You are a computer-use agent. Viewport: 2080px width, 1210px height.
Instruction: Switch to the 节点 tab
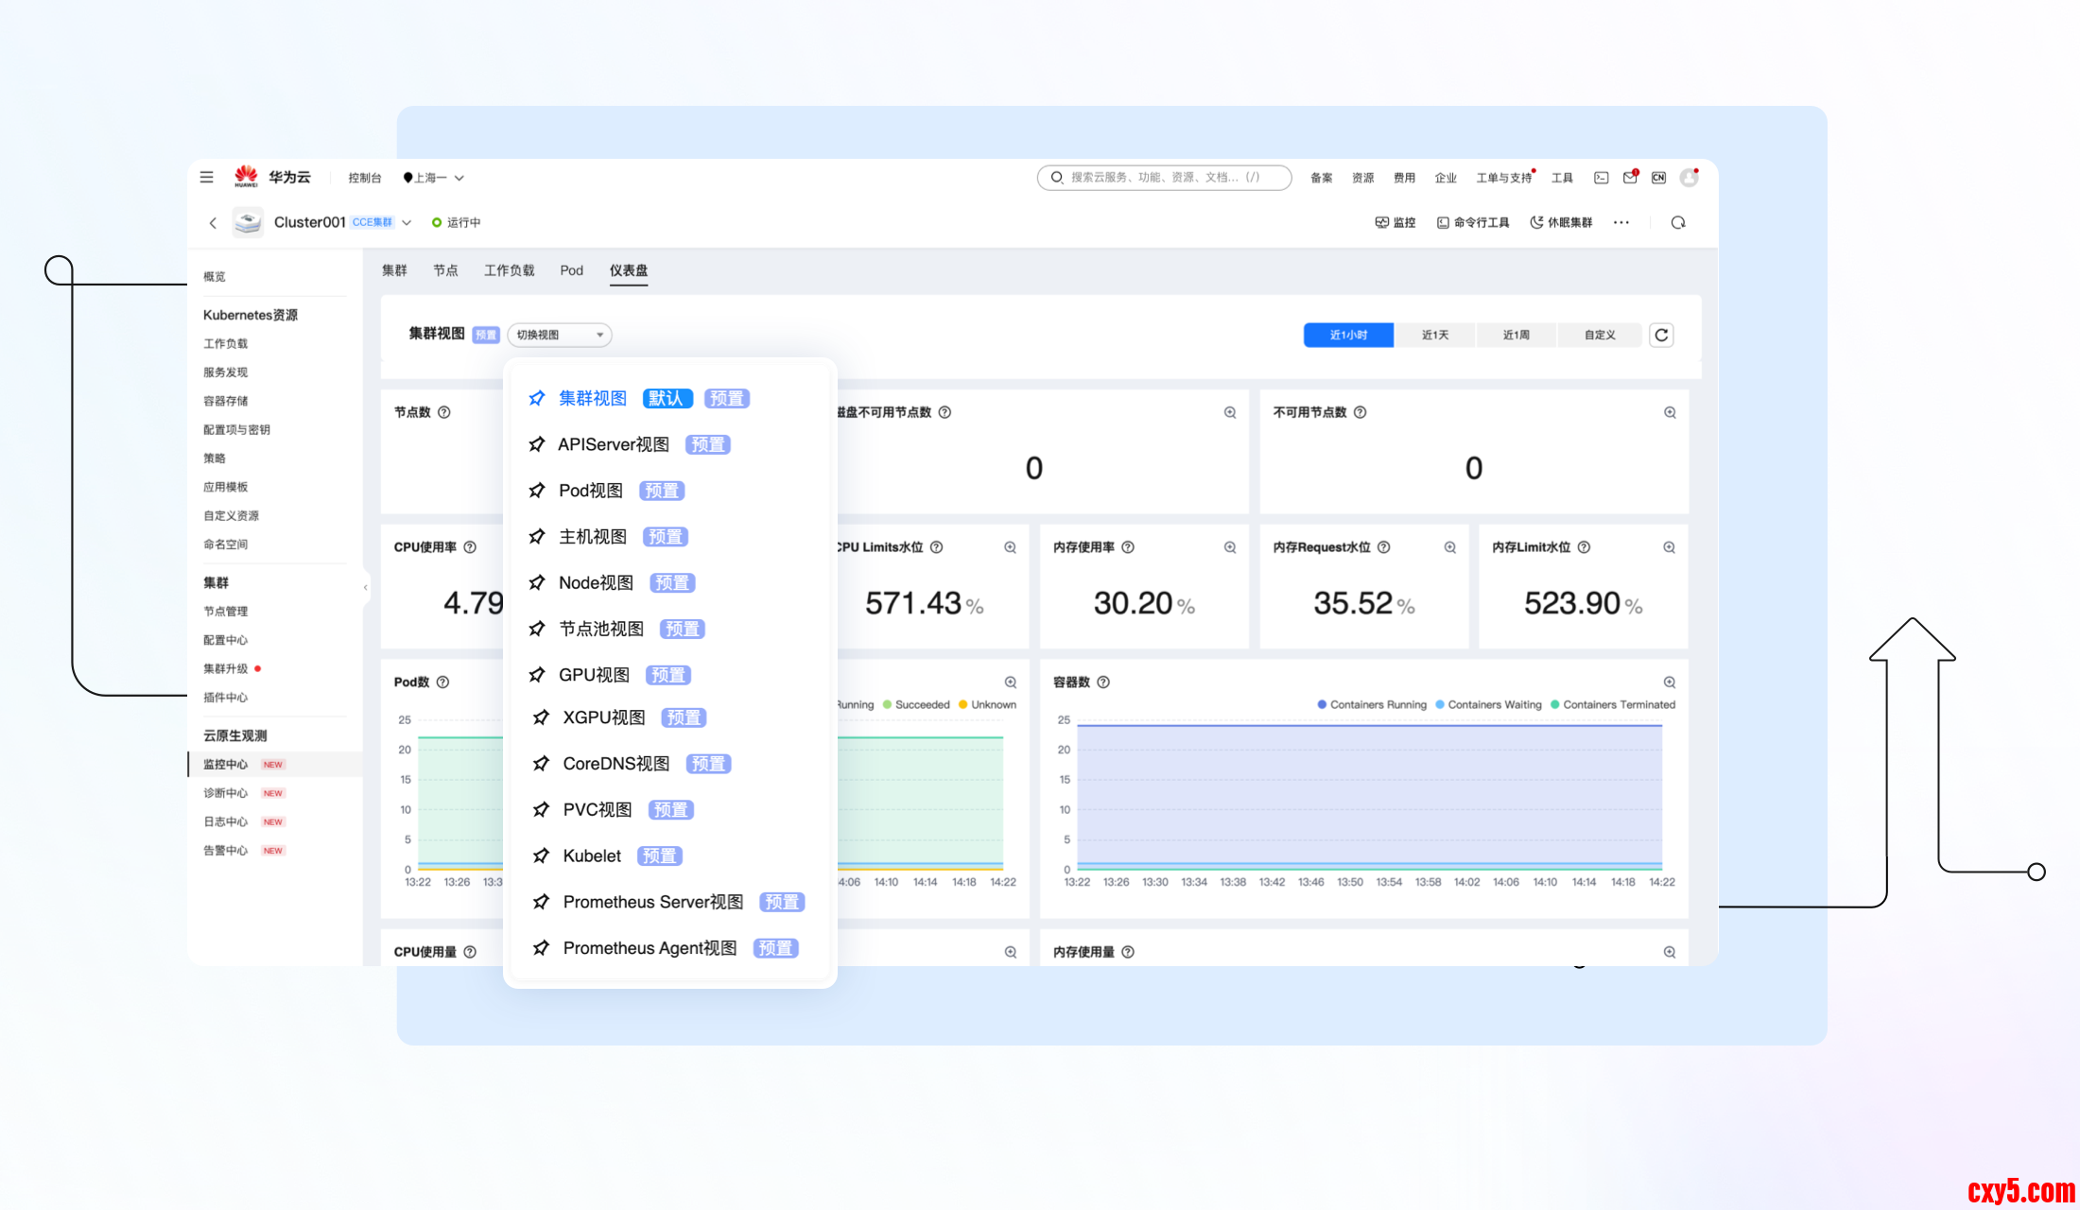coord(445,270)
